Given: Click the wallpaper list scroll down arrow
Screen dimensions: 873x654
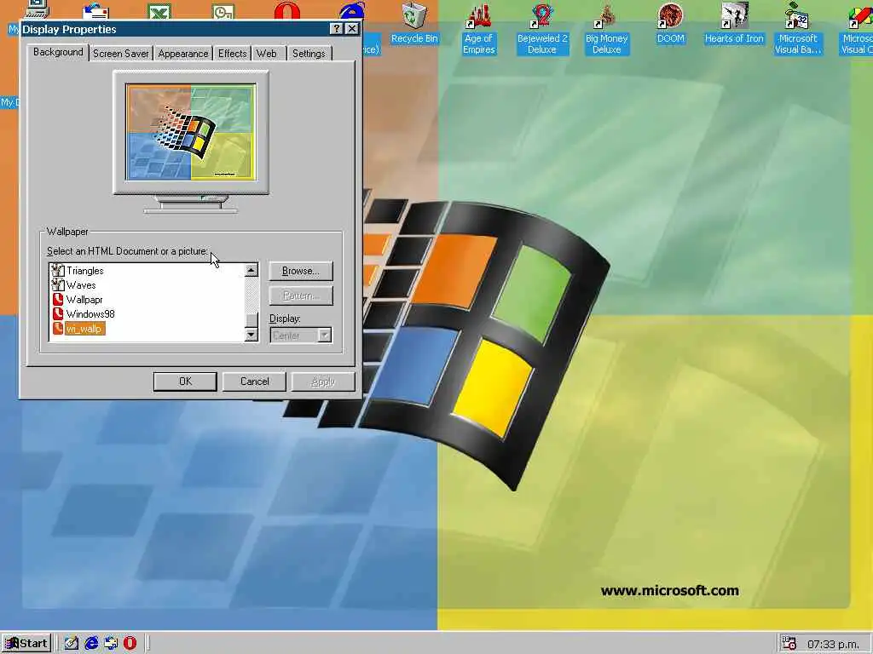Looking at the screenshot, I should (251, 334).
